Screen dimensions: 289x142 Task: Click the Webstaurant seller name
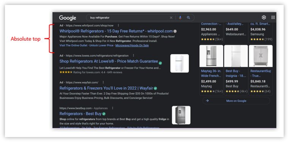[x=236, y=34]
